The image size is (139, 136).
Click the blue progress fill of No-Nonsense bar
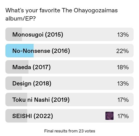[20, 51]
